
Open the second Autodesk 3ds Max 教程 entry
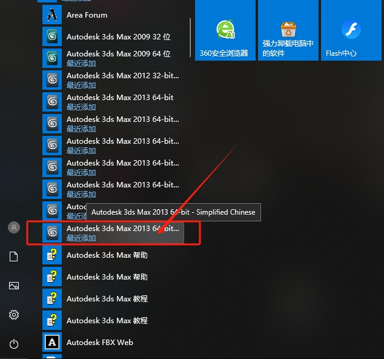107,320
